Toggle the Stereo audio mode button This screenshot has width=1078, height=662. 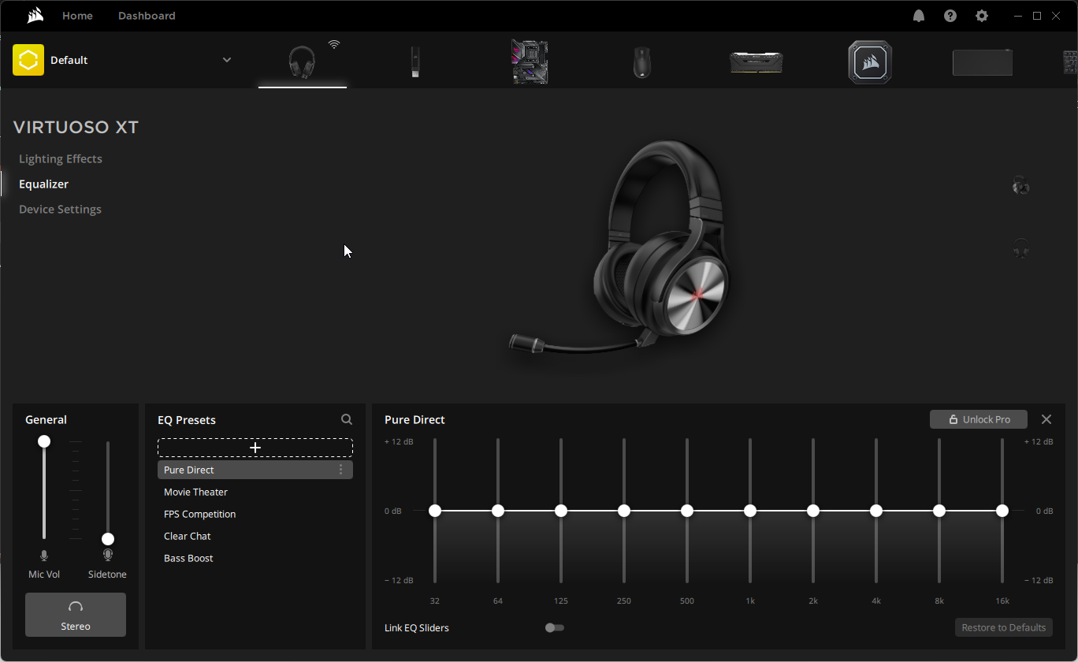click(x=76, y=615)
